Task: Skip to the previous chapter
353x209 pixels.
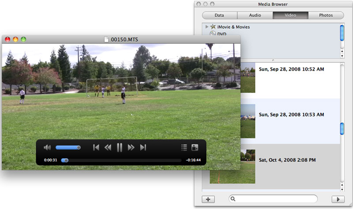Action: tap(96, 148)
